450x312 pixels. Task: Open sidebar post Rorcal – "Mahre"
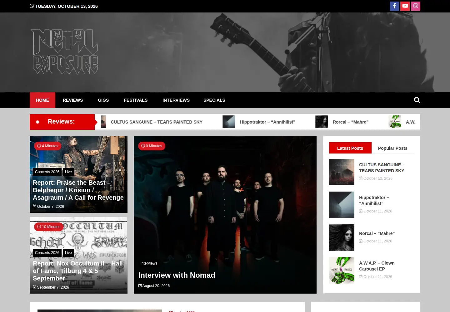(x=377, y=233)
